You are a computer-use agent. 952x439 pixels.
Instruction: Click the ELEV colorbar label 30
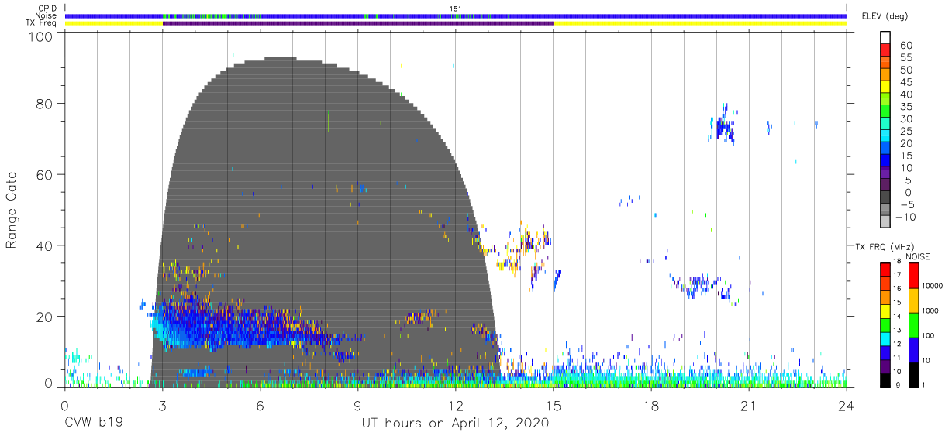click(905, 119)
